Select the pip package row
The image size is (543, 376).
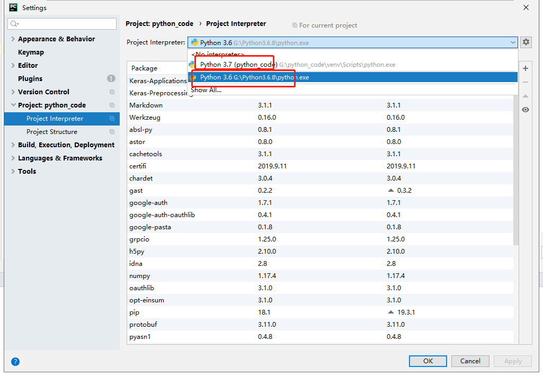[x=320, y=312]
